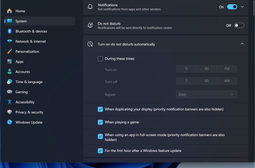The height and width of the screenshot is (168, 255).
Task: Open the Repeat Daily dropdown
Action: 206,95
